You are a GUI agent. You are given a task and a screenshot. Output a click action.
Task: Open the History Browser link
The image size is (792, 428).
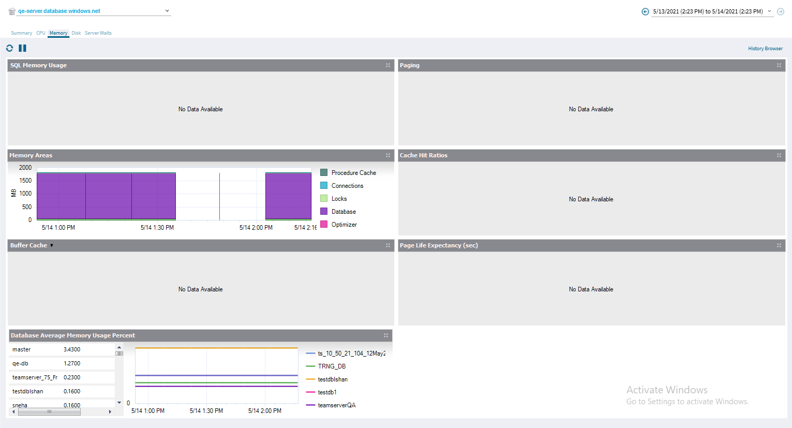pyautogui.click(x=765, y=49)
